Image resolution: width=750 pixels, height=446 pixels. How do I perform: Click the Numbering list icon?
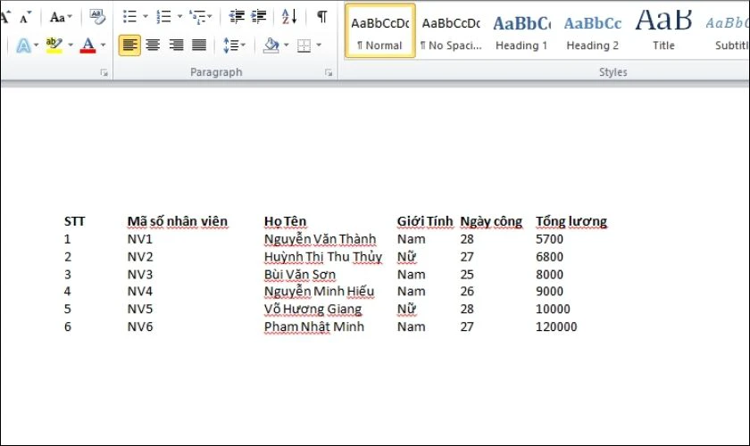pyautogui.click(x=164, y=17)
